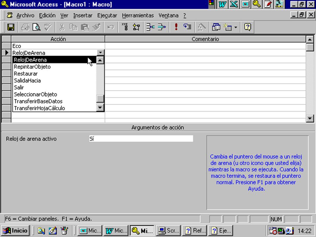Click the magnifier quick launch icon on taskbar

(x=41, y=230)
